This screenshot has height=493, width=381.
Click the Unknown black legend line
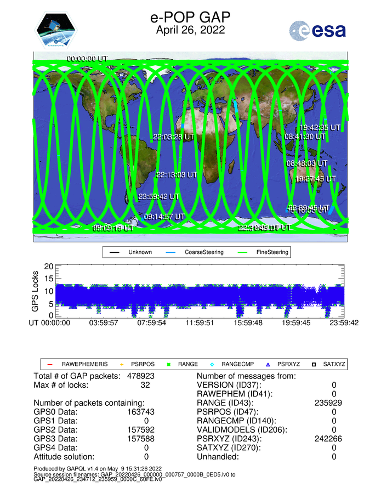[x=115, y=252]
